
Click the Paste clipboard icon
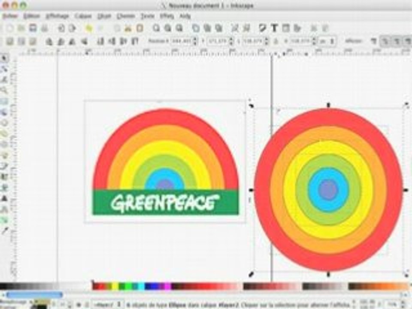point(139,28)
